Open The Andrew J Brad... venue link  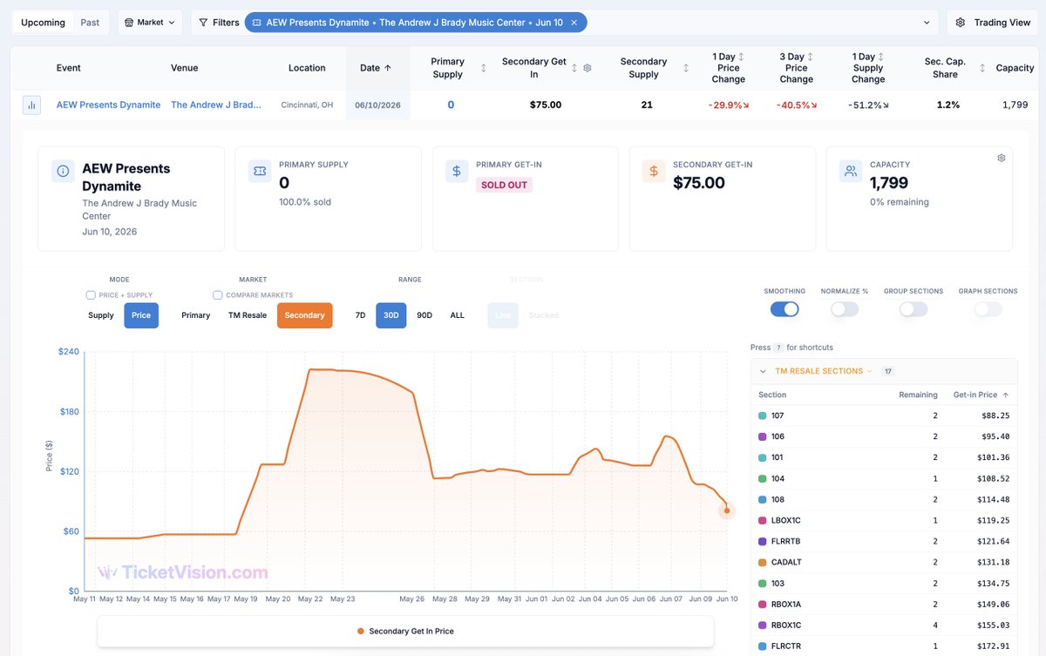216,105
